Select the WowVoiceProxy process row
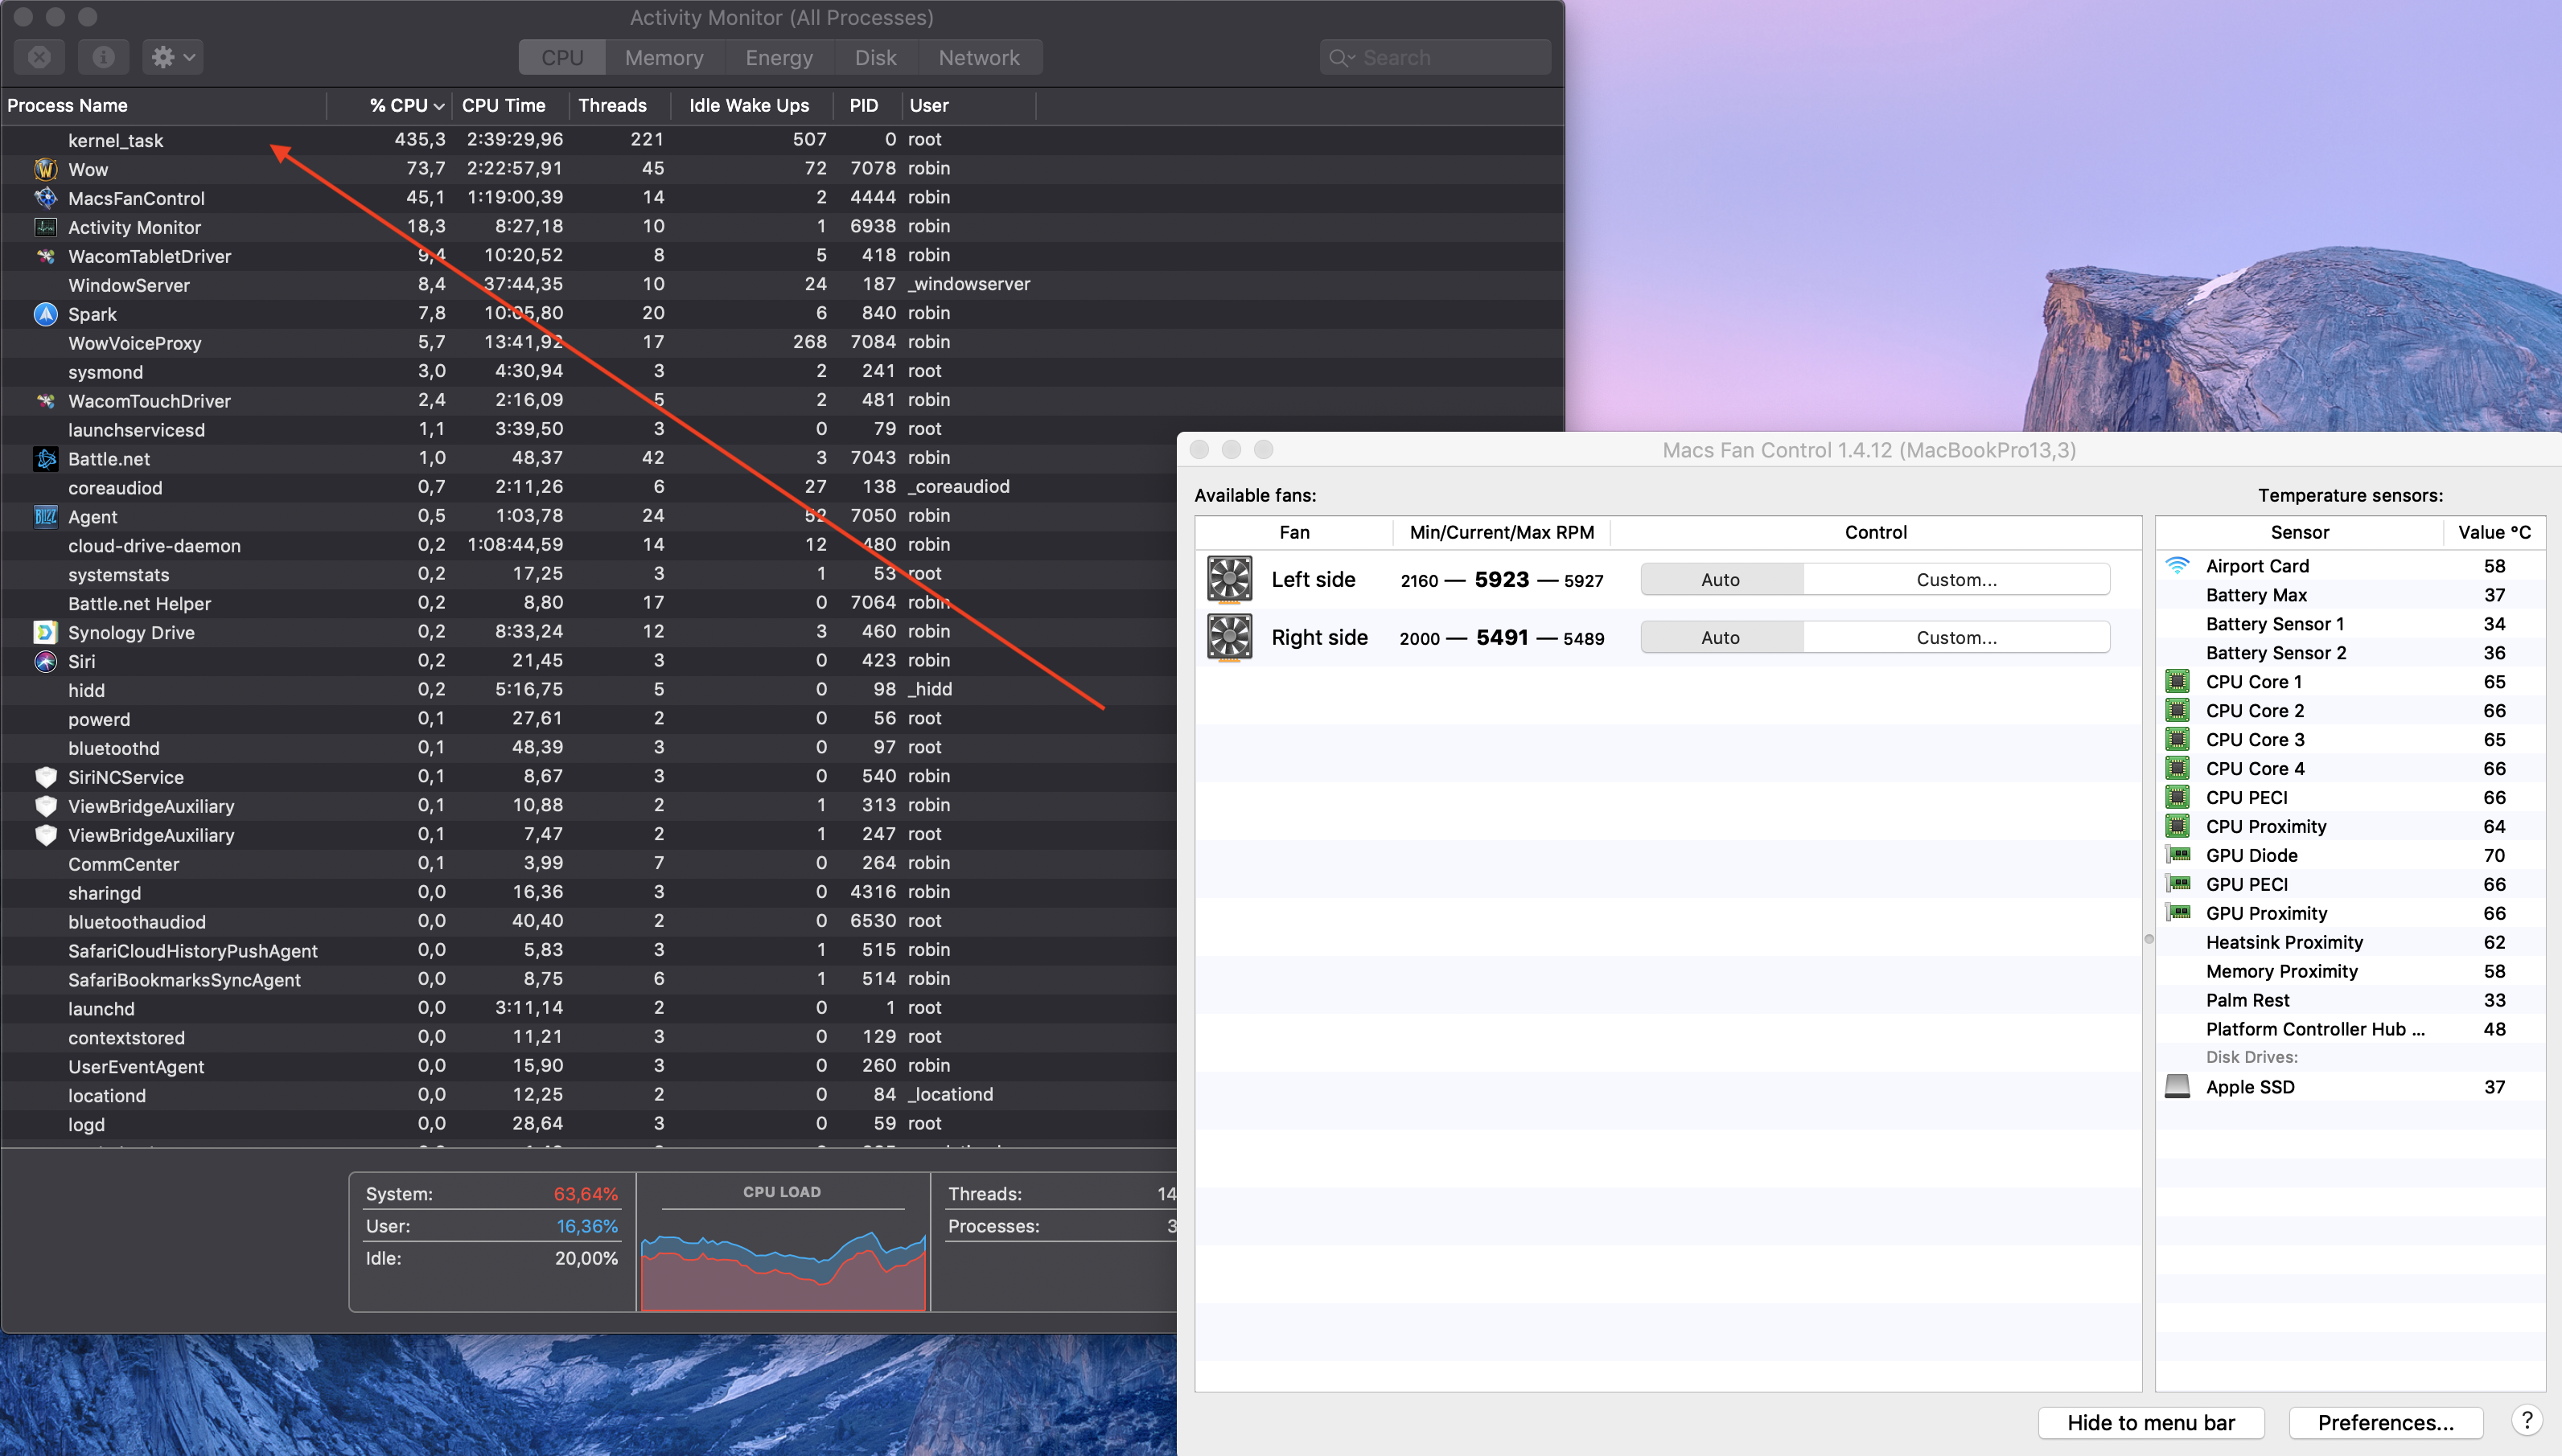 pos(783,343)
